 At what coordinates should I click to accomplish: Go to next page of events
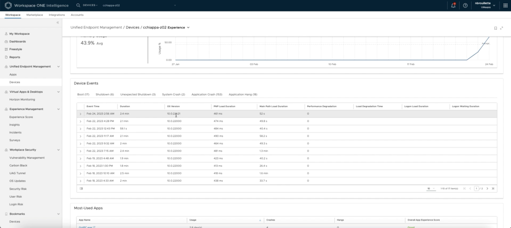point(488,189)
